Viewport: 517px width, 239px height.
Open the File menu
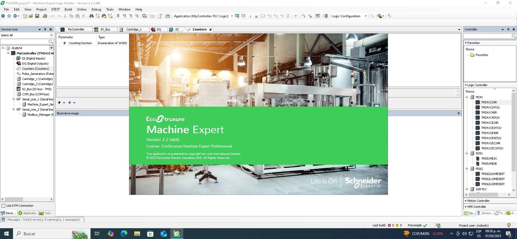tap(6, 9)
